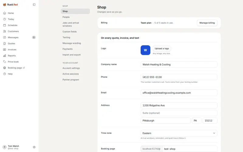Navigate to Today in the sidebar
This screenshot has height=152, width=243.
pos(19,19)
